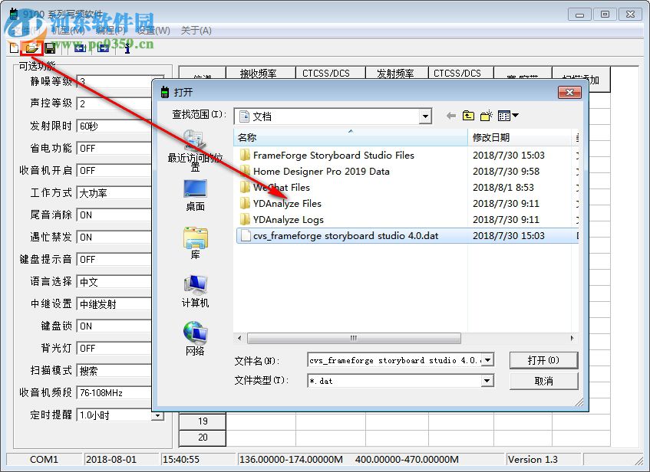
Task: Open the 语言选择 中文 combo box
Action: tap(114, 282)
